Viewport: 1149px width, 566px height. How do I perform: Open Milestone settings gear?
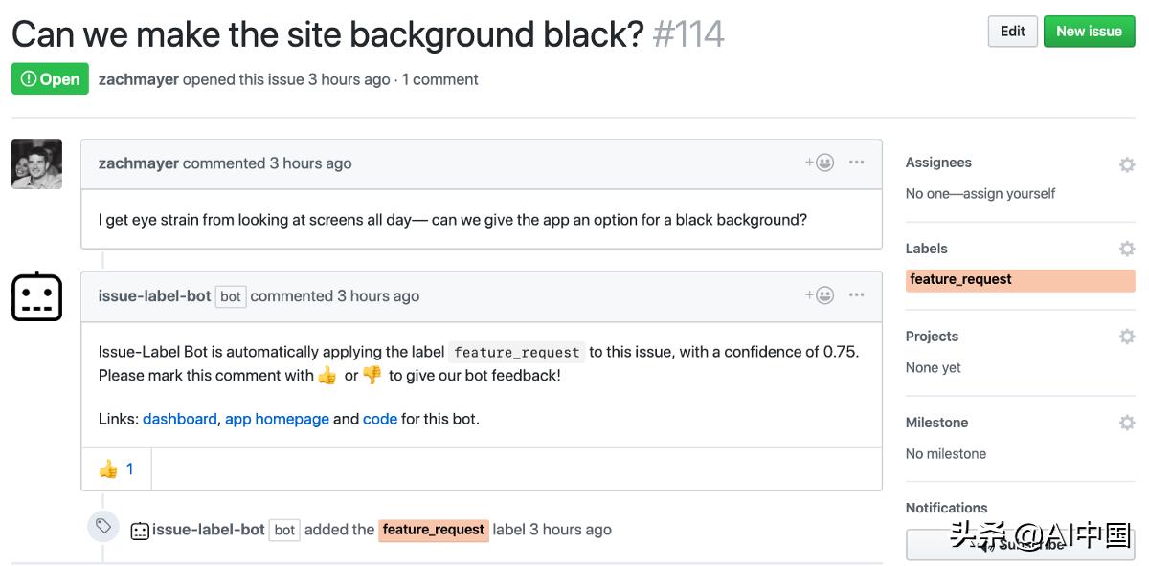(x=1127, y=423)
